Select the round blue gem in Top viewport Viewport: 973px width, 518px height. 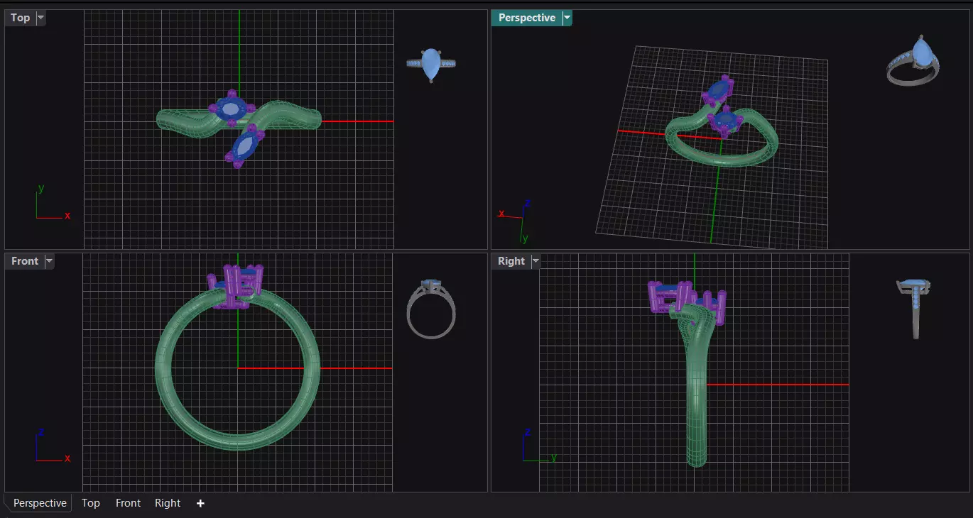(x=232, y=109)
